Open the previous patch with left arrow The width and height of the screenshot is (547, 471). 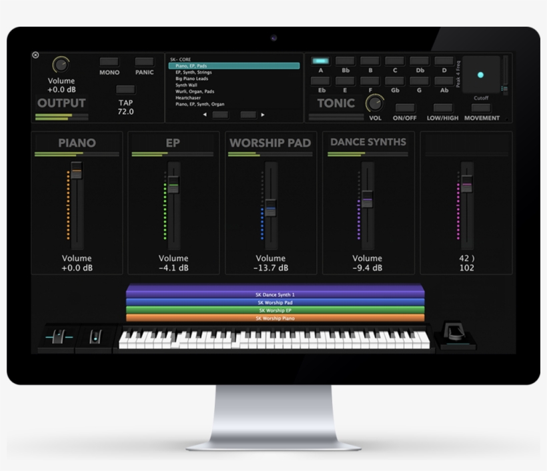click(205, 113)
